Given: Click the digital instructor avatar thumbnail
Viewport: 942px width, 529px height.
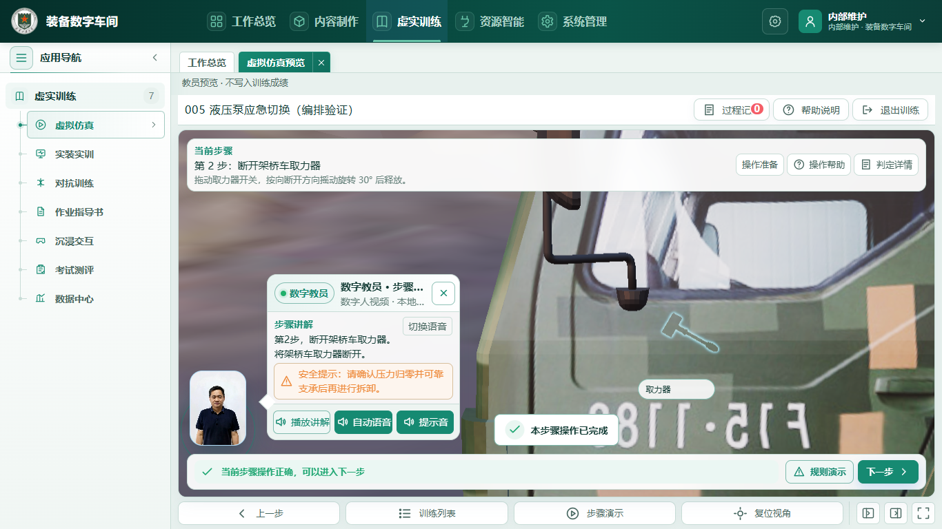Looking at the screenshot, I should [218, 408].
